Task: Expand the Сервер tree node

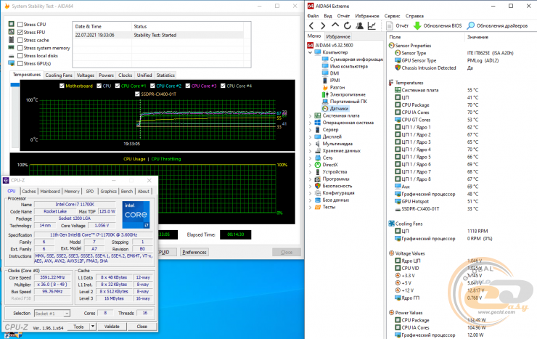Action: click(x=311, y=130)
